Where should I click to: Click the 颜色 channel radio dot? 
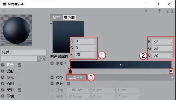point(3,65)
